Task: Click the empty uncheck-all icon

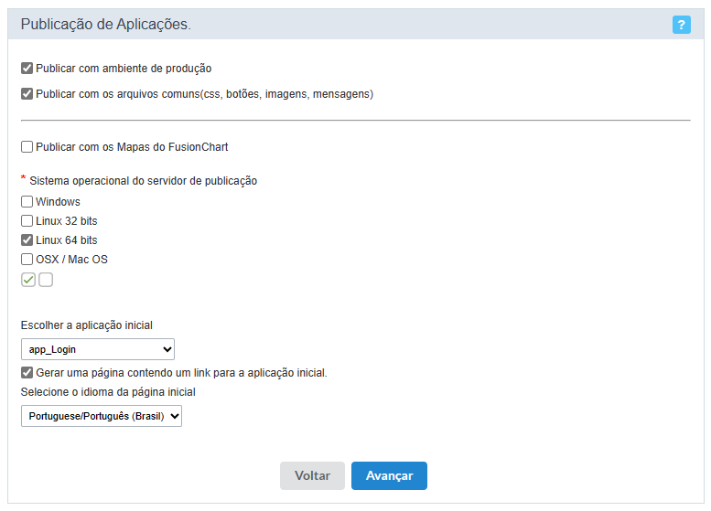Action: point(46,280)
